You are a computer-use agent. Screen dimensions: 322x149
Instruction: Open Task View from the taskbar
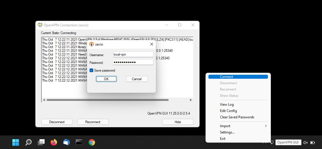click(x=41, y=142)
